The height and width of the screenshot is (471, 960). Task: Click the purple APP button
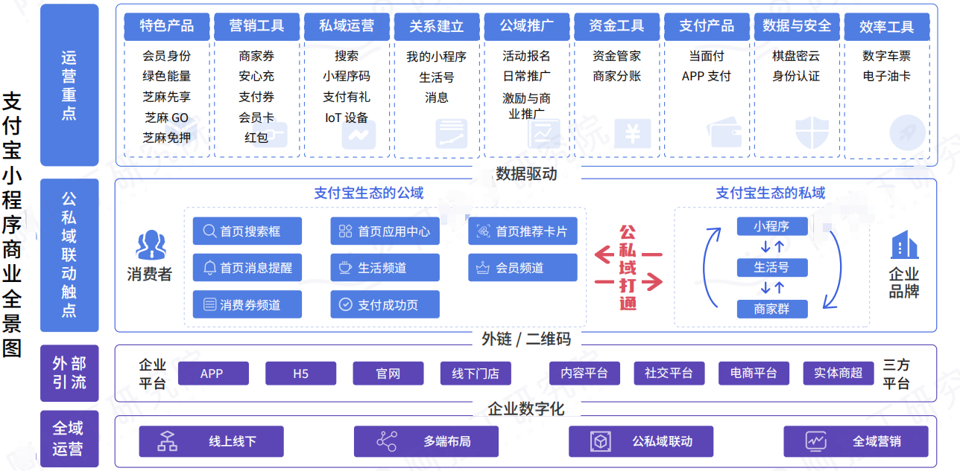[212, 374]
